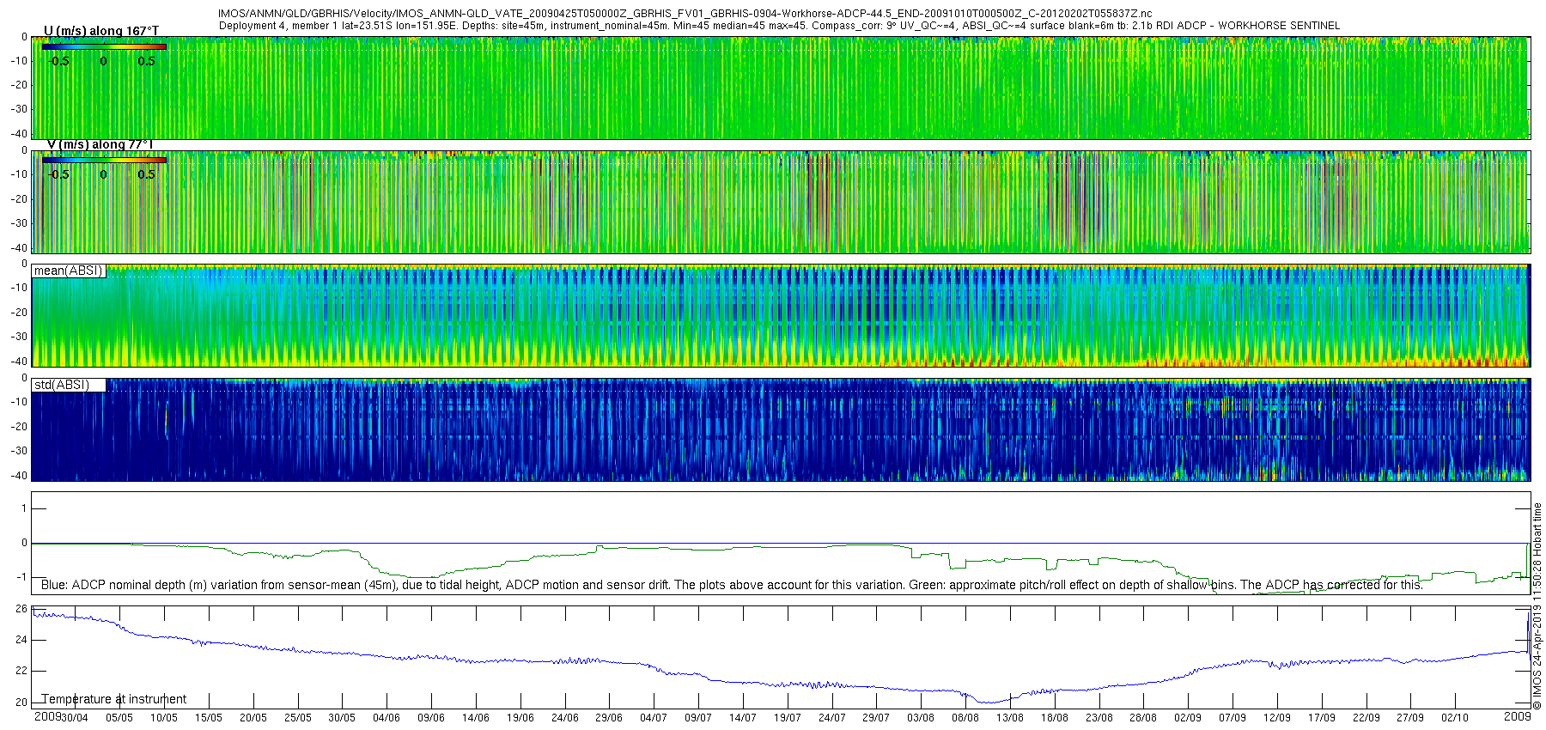
Task: Click the 'Deployment 4' metadata line in the header
Action: coord(779,26)
